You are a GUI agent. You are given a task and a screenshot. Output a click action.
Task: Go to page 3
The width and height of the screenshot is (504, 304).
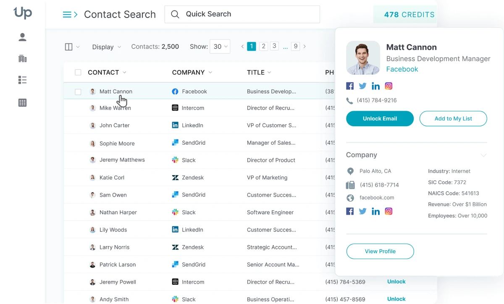(274, 46)
